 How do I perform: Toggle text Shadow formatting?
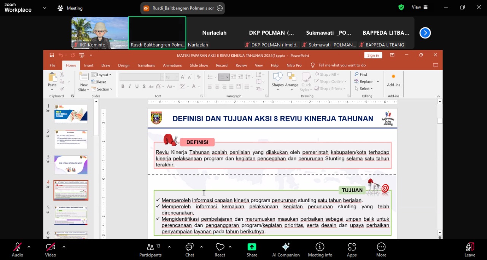coord(144,86)
